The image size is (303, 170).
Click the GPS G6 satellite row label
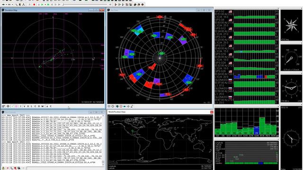(220, 20)
